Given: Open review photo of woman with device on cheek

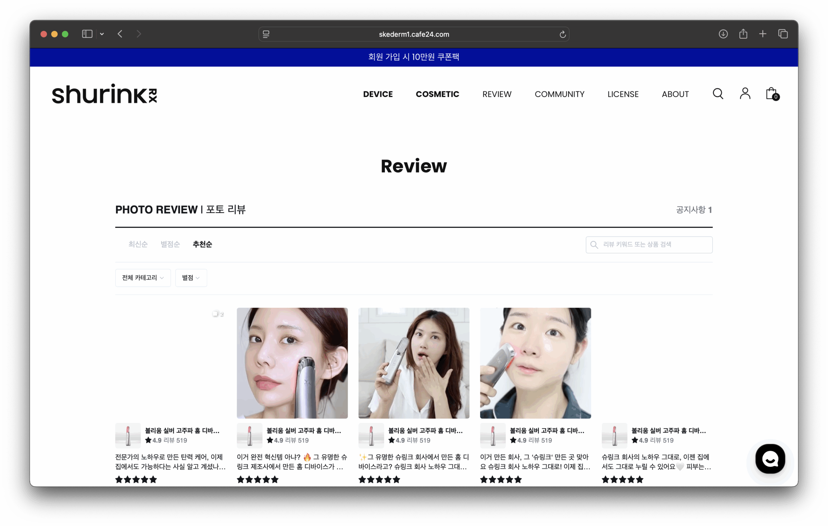Looking at the screenshot, I should click(x=292, y=363).
